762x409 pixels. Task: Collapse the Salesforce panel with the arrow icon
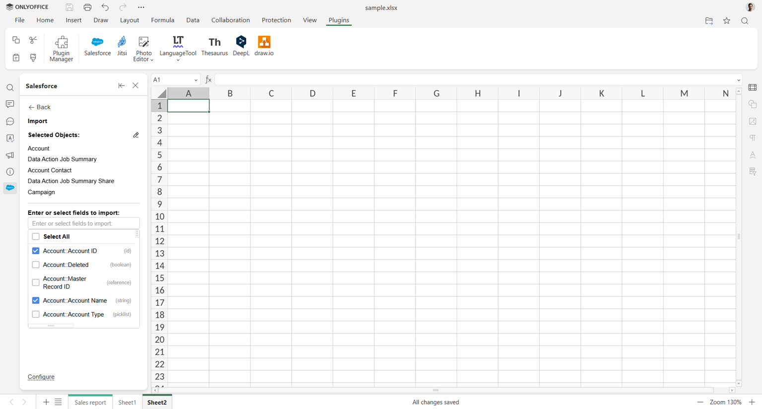click(x=121, y=86)
